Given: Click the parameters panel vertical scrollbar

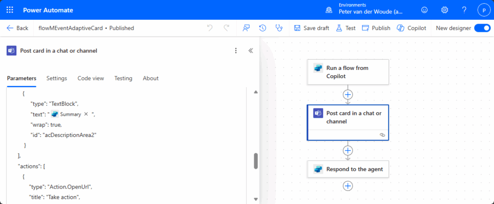Looking at the screenshot, I should click(256, 161).
